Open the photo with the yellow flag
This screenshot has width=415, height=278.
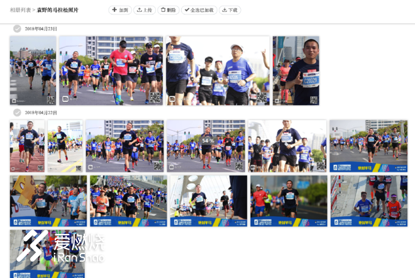48,201
